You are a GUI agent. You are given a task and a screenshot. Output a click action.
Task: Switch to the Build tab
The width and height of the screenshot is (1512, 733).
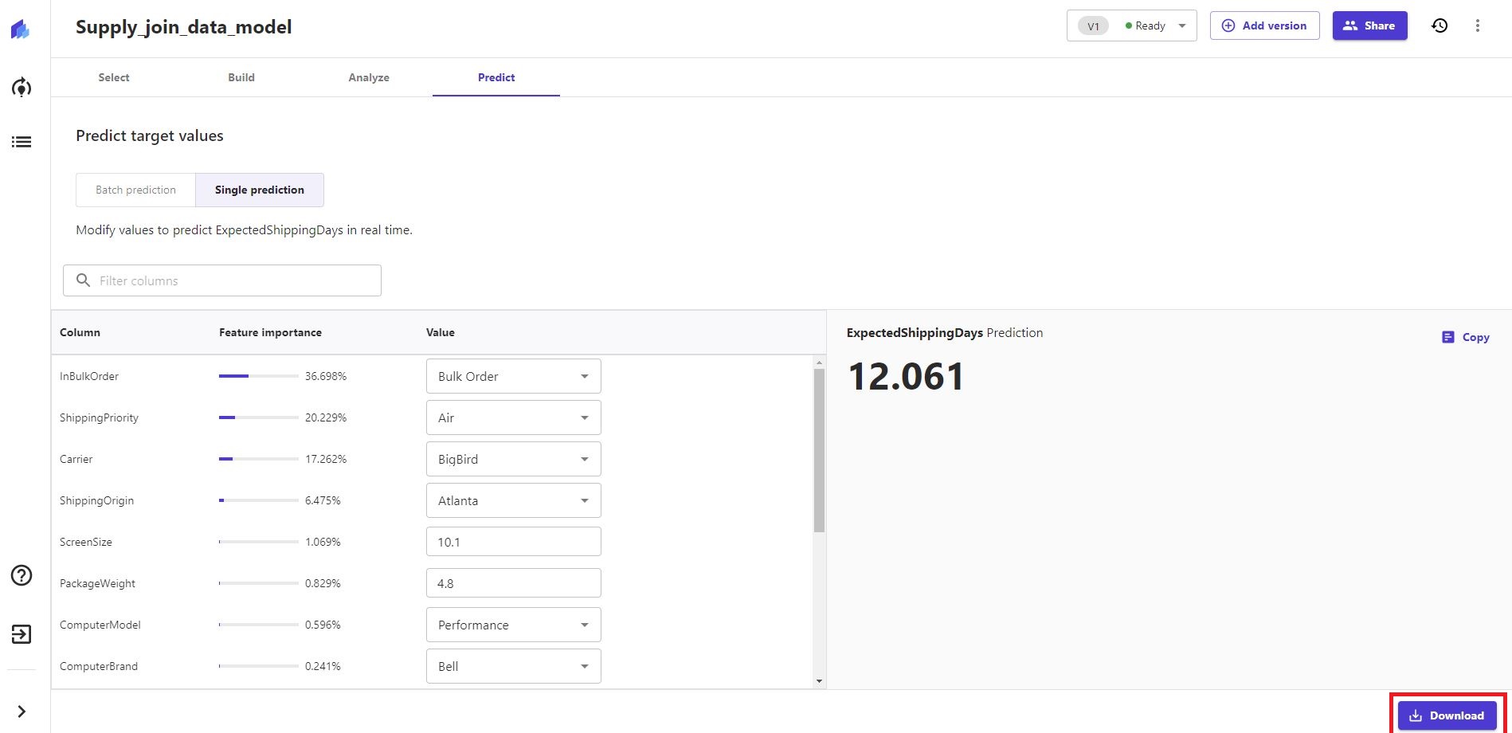(241, 77)
